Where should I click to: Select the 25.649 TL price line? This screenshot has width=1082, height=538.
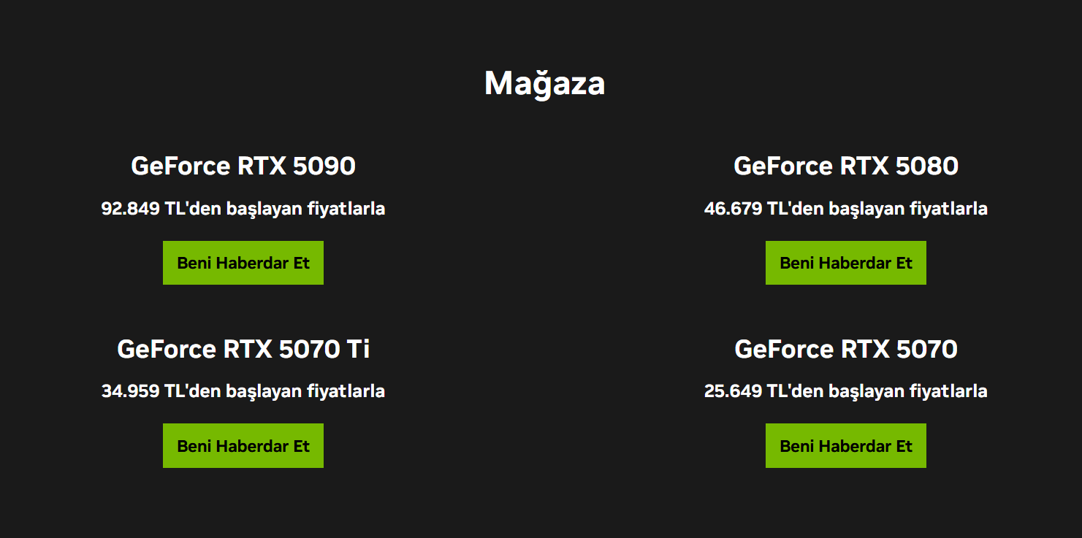[x=845, y=391]
